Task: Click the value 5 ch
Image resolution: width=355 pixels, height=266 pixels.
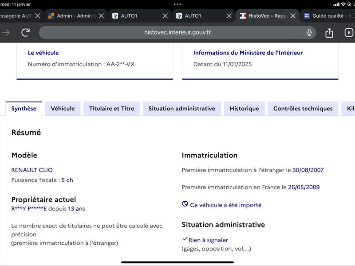Action: click(x=67, y=180)
